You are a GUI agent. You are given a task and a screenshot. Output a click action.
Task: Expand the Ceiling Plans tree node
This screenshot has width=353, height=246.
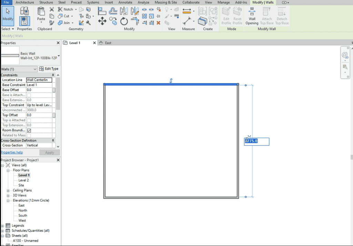pyautogui.click(x=8, y=190)
